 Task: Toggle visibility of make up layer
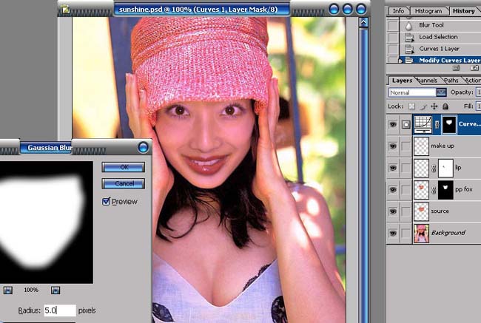pos(392,146)
